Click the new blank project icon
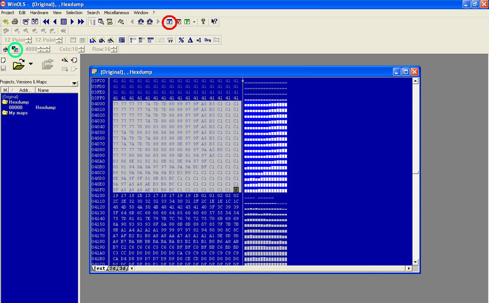 click(x=3, y=60)
